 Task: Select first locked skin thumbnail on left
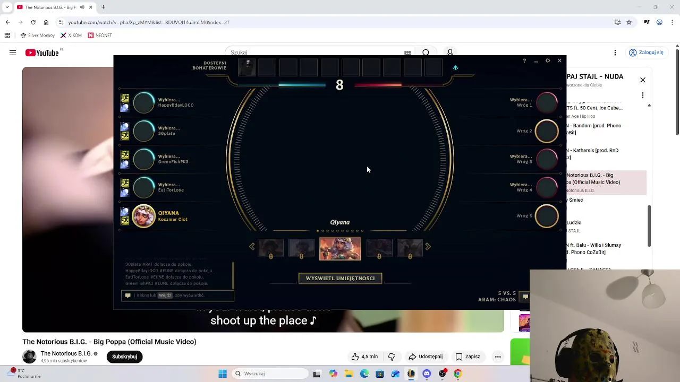coord(270,248)
